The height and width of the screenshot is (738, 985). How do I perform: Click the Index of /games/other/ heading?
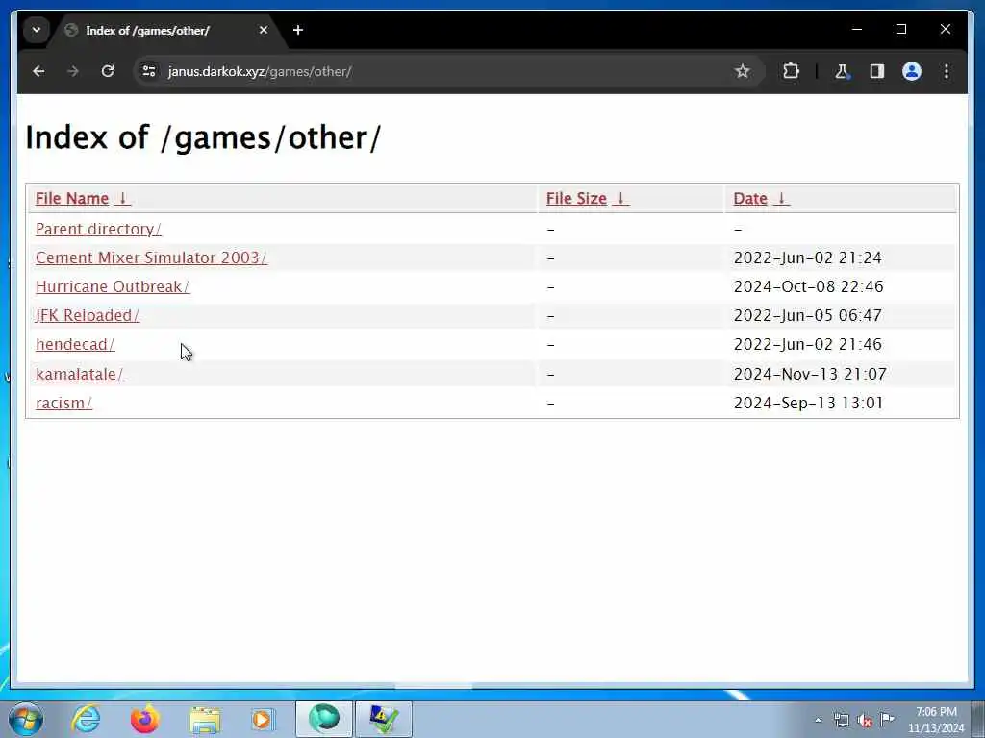(203, 137)
